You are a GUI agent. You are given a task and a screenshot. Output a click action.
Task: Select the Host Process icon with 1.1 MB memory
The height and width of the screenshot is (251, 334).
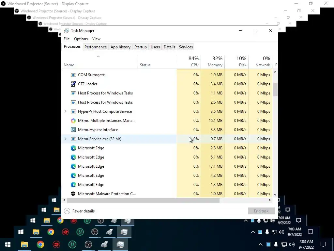coord(73,93)
